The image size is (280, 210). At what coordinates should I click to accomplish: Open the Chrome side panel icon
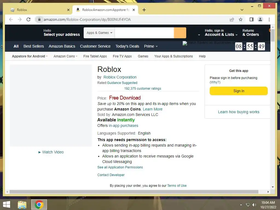[252, 19]
